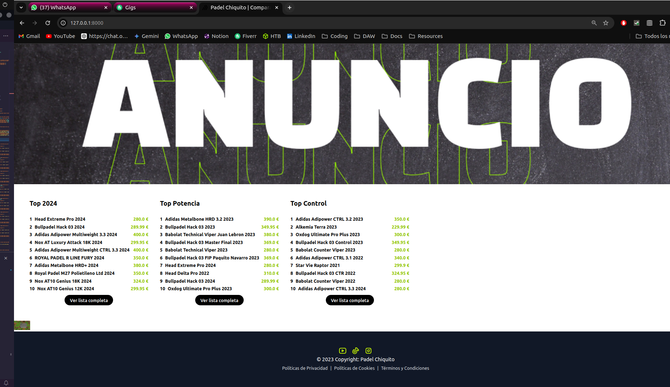
Task: Click the database stack extension icon
Action: click(650, 23)
